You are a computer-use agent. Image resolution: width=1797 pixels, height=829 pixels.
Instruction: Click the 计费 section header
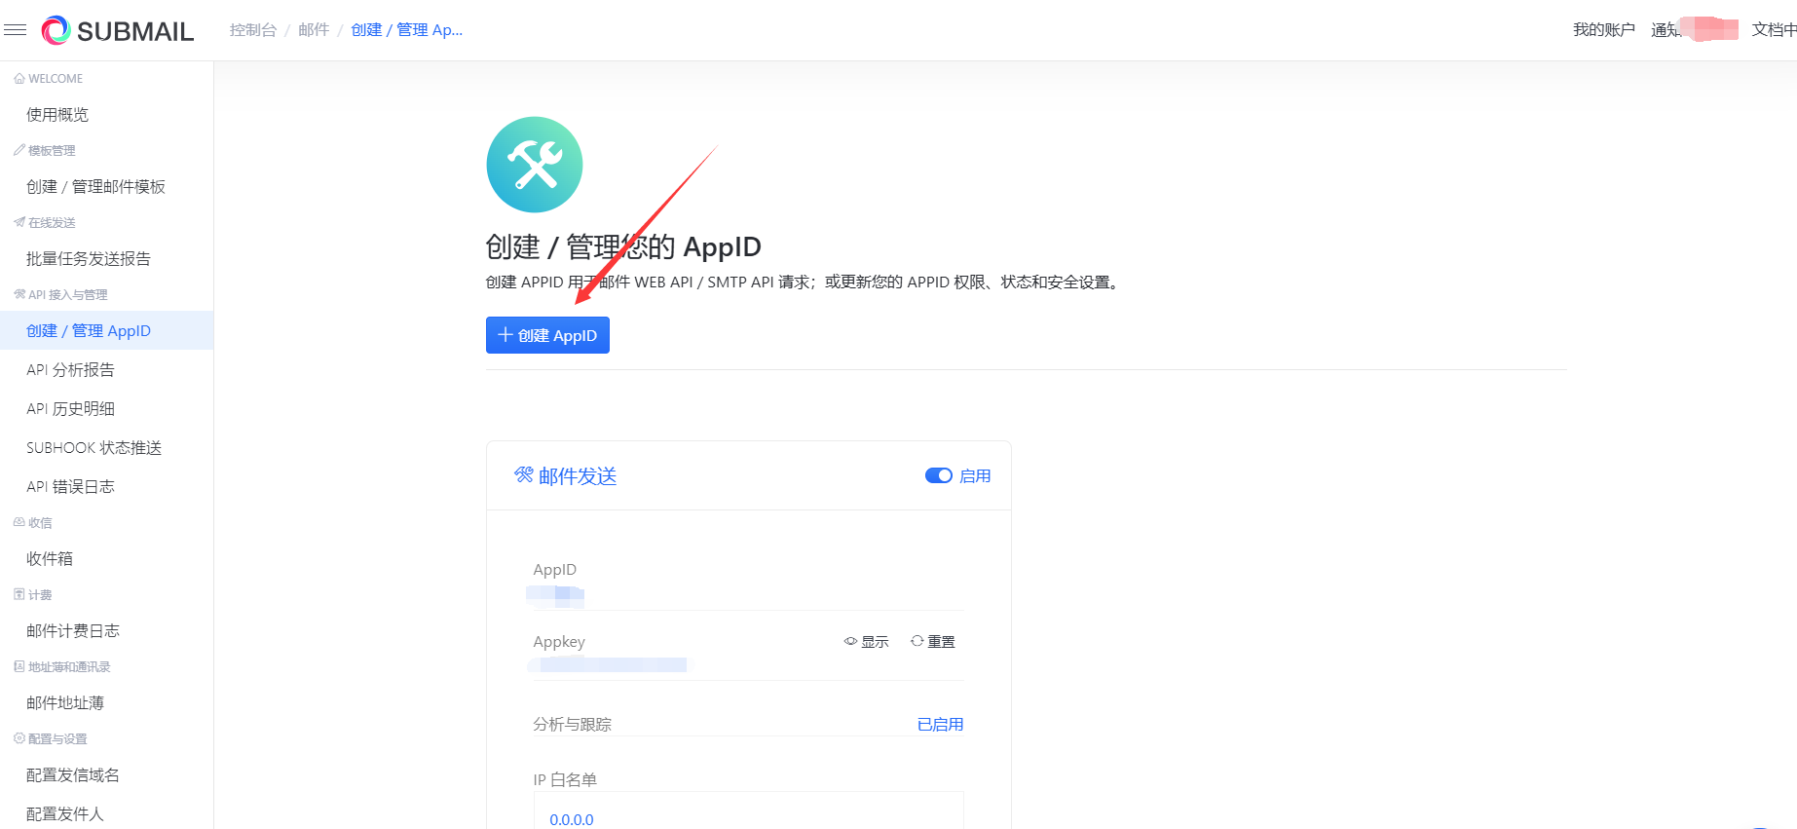[33, 595]
